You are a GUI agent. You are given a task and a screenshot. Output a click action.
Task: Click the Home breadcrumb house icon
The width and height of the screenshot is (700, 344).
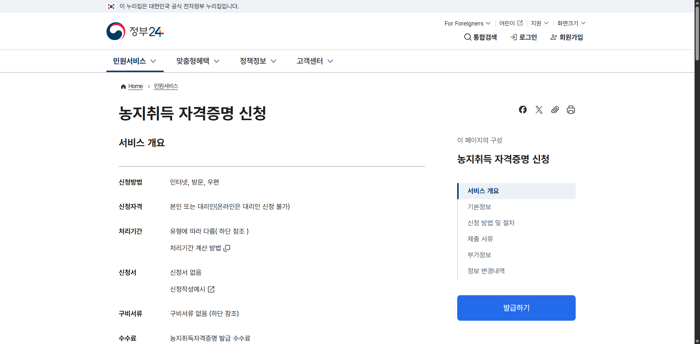(123, 86)
